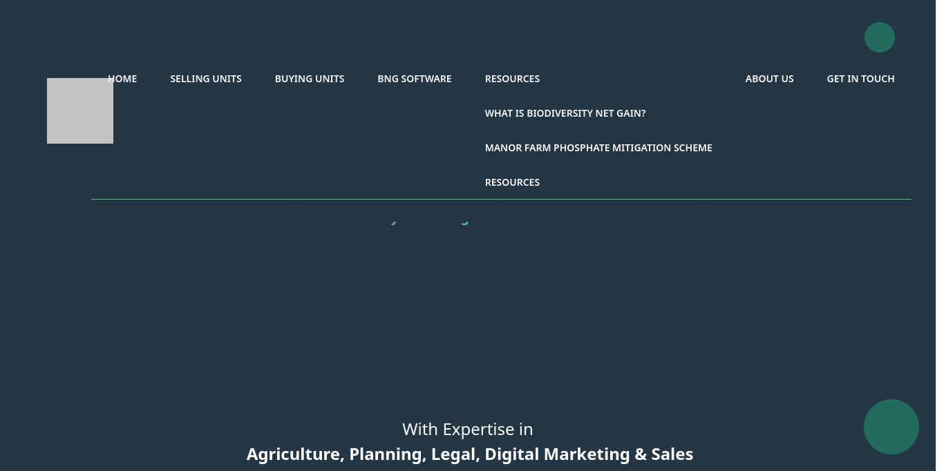Open the About Us page
Viewport: 944px width, 471px height.
tap(769, 79)
